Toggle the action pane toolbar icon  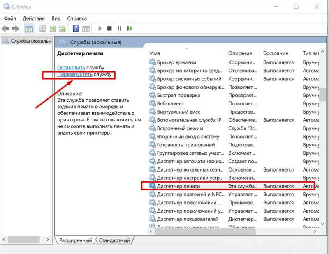tap(86, 28)
